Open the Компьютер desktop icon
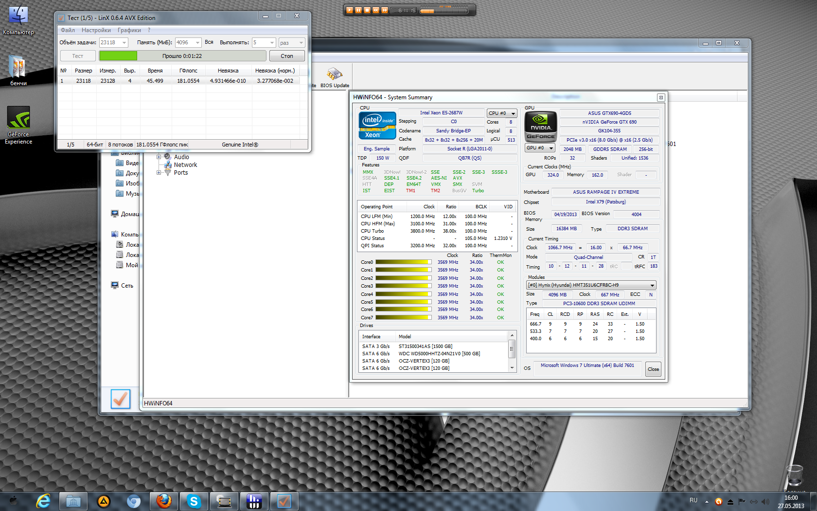The width and height of the screenshot is (817, 511). tap(18, 20)
